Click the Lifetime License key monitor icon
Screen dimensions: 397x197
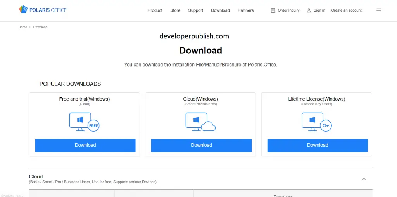pos(316,122)
